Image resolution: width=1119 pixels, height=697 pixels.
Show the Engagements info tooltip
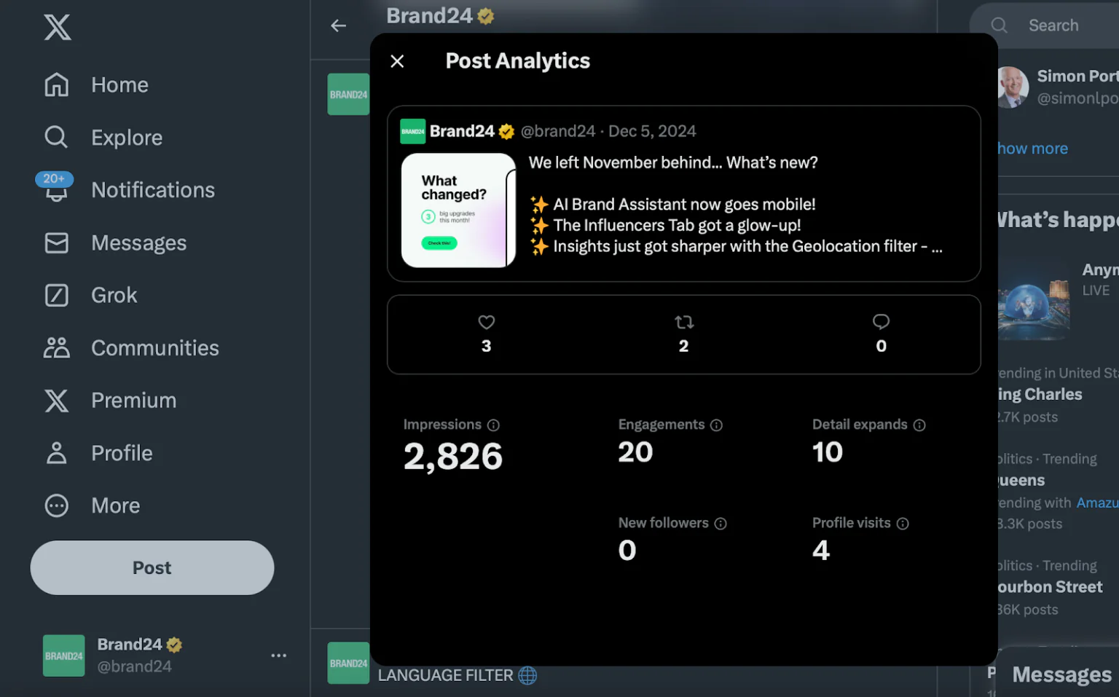[x=718, y=425]
